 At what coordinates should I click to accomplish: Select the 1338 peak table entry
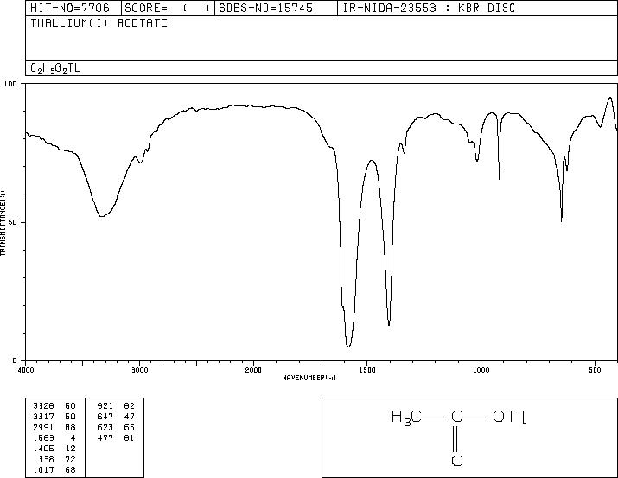[x=54, y=459]
